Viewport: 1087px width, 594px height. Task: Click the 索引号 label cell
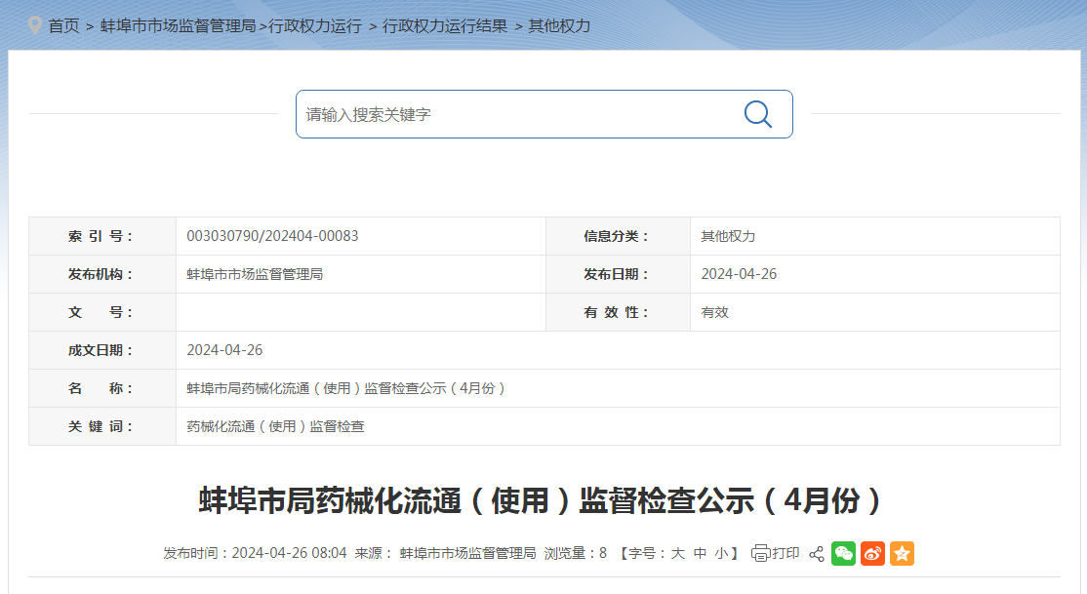(x=102, y=236)
